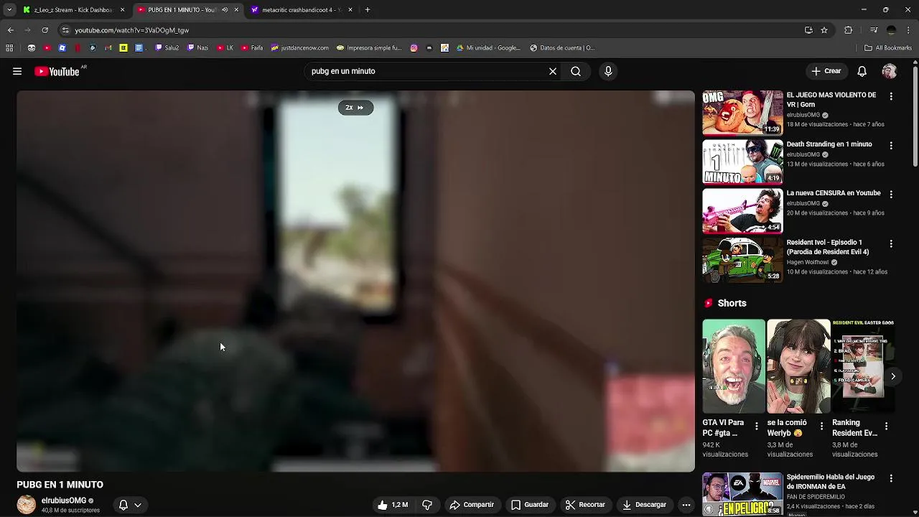Play the GTA VI Para PC short
This screenshot has height=517, width=919.
[x=733, y=367]
